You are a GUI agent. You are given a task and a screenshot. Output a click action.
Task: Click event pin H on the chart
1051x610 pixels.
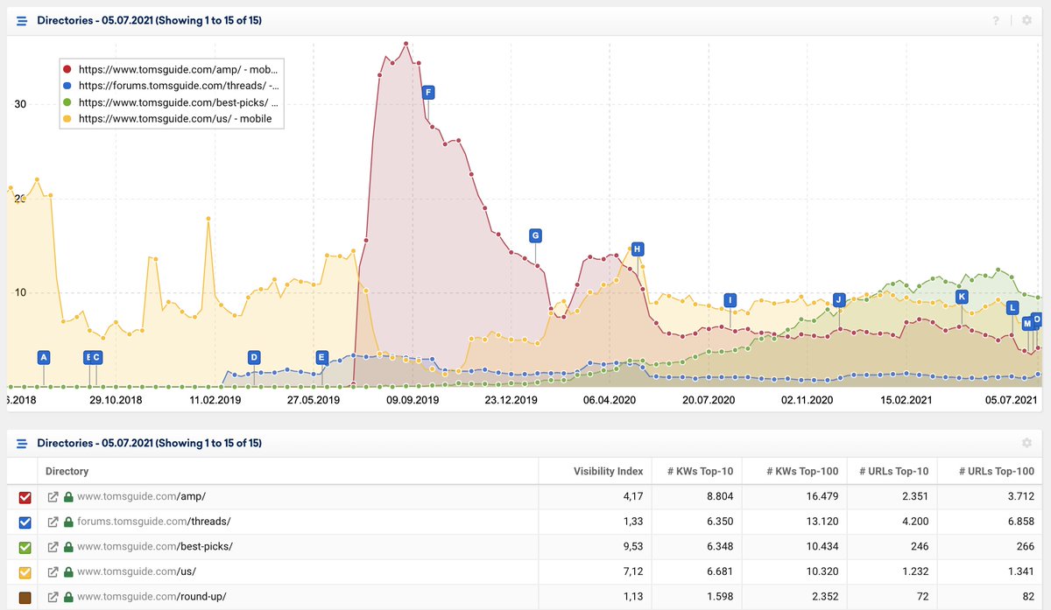(638, 249)
